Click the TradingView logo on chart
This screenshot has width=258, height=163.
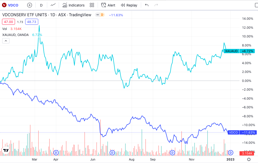click(6, 150)
